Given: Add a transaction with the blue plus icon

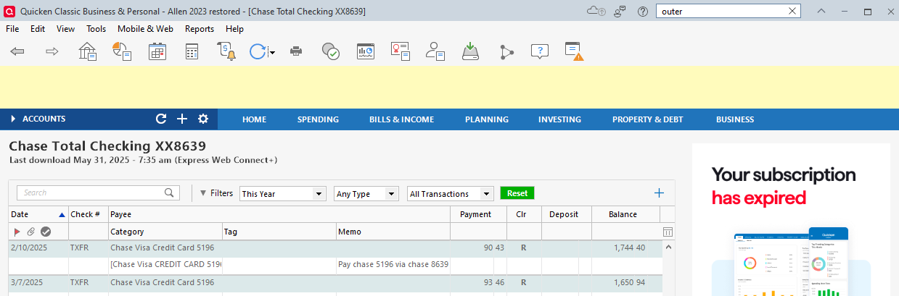Looking at the screenshot, I should pyautogui.click(x=659, y=193).
